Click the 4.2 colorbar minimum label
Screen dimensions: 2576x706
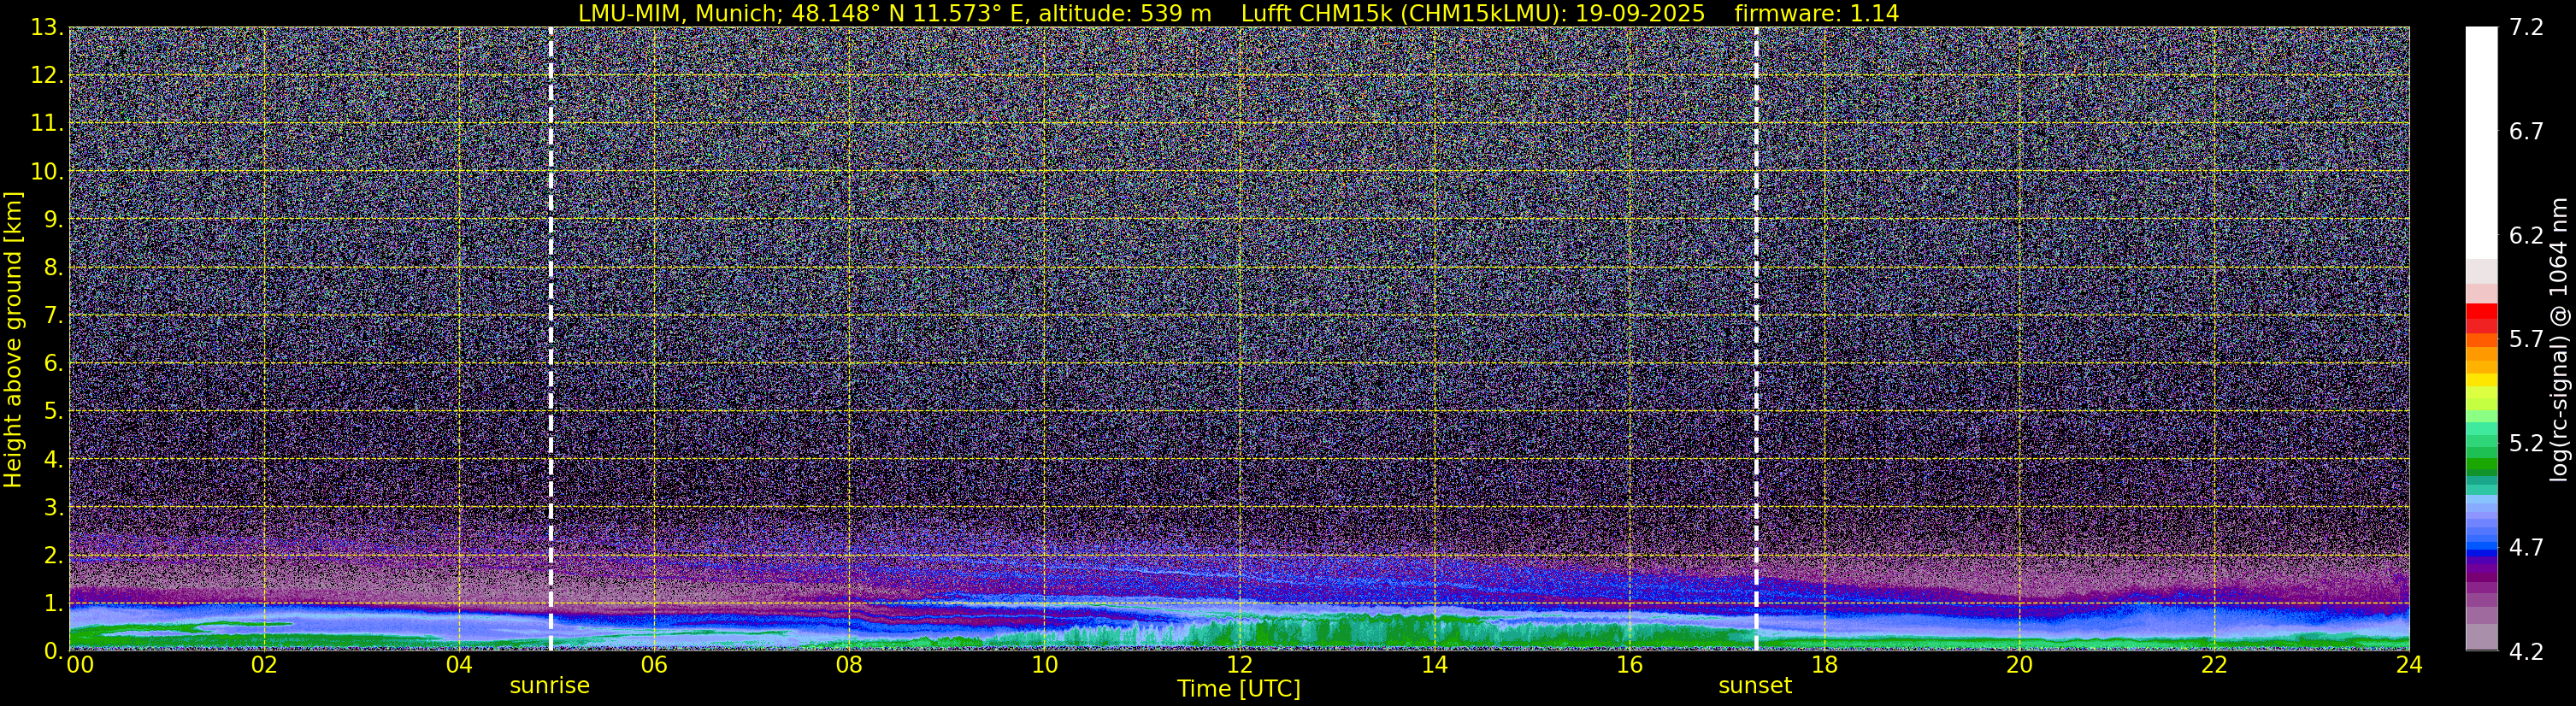click(2526, 651)
